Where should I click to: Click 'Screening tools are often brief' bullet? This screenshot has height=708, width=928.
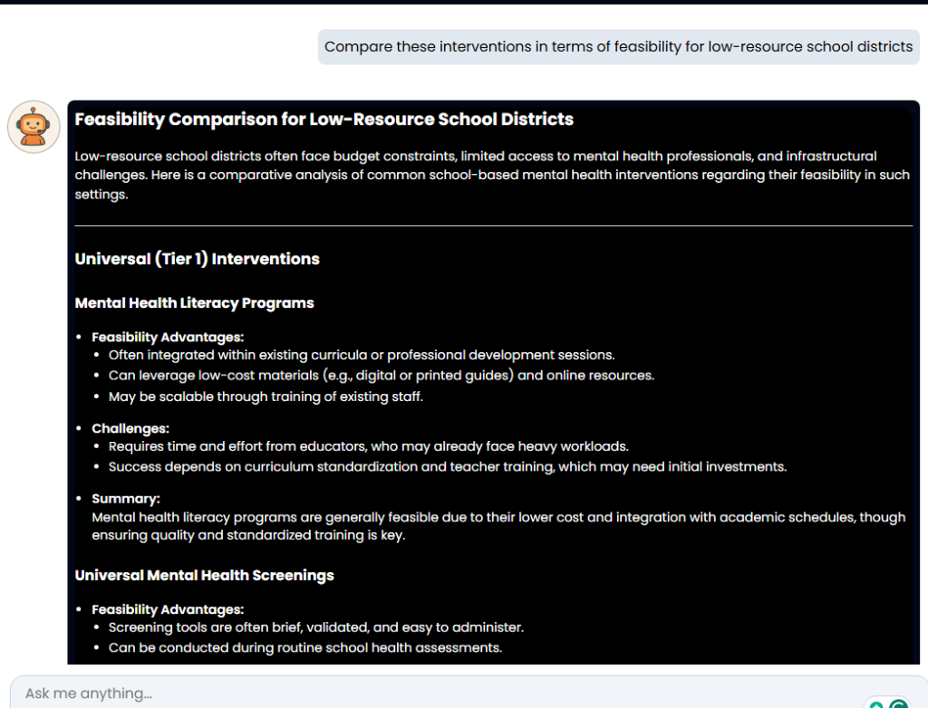pyautogui.click(x=315, y=627)
